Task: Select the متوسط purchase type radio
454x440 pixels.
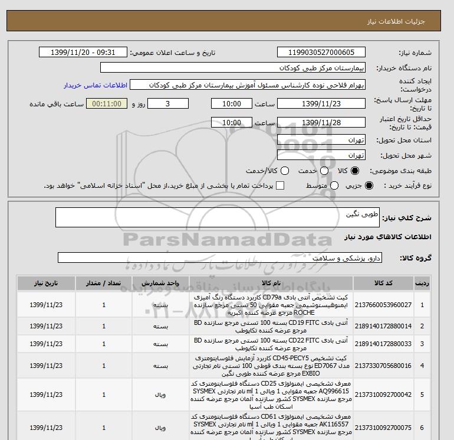Action: (334, 185)
